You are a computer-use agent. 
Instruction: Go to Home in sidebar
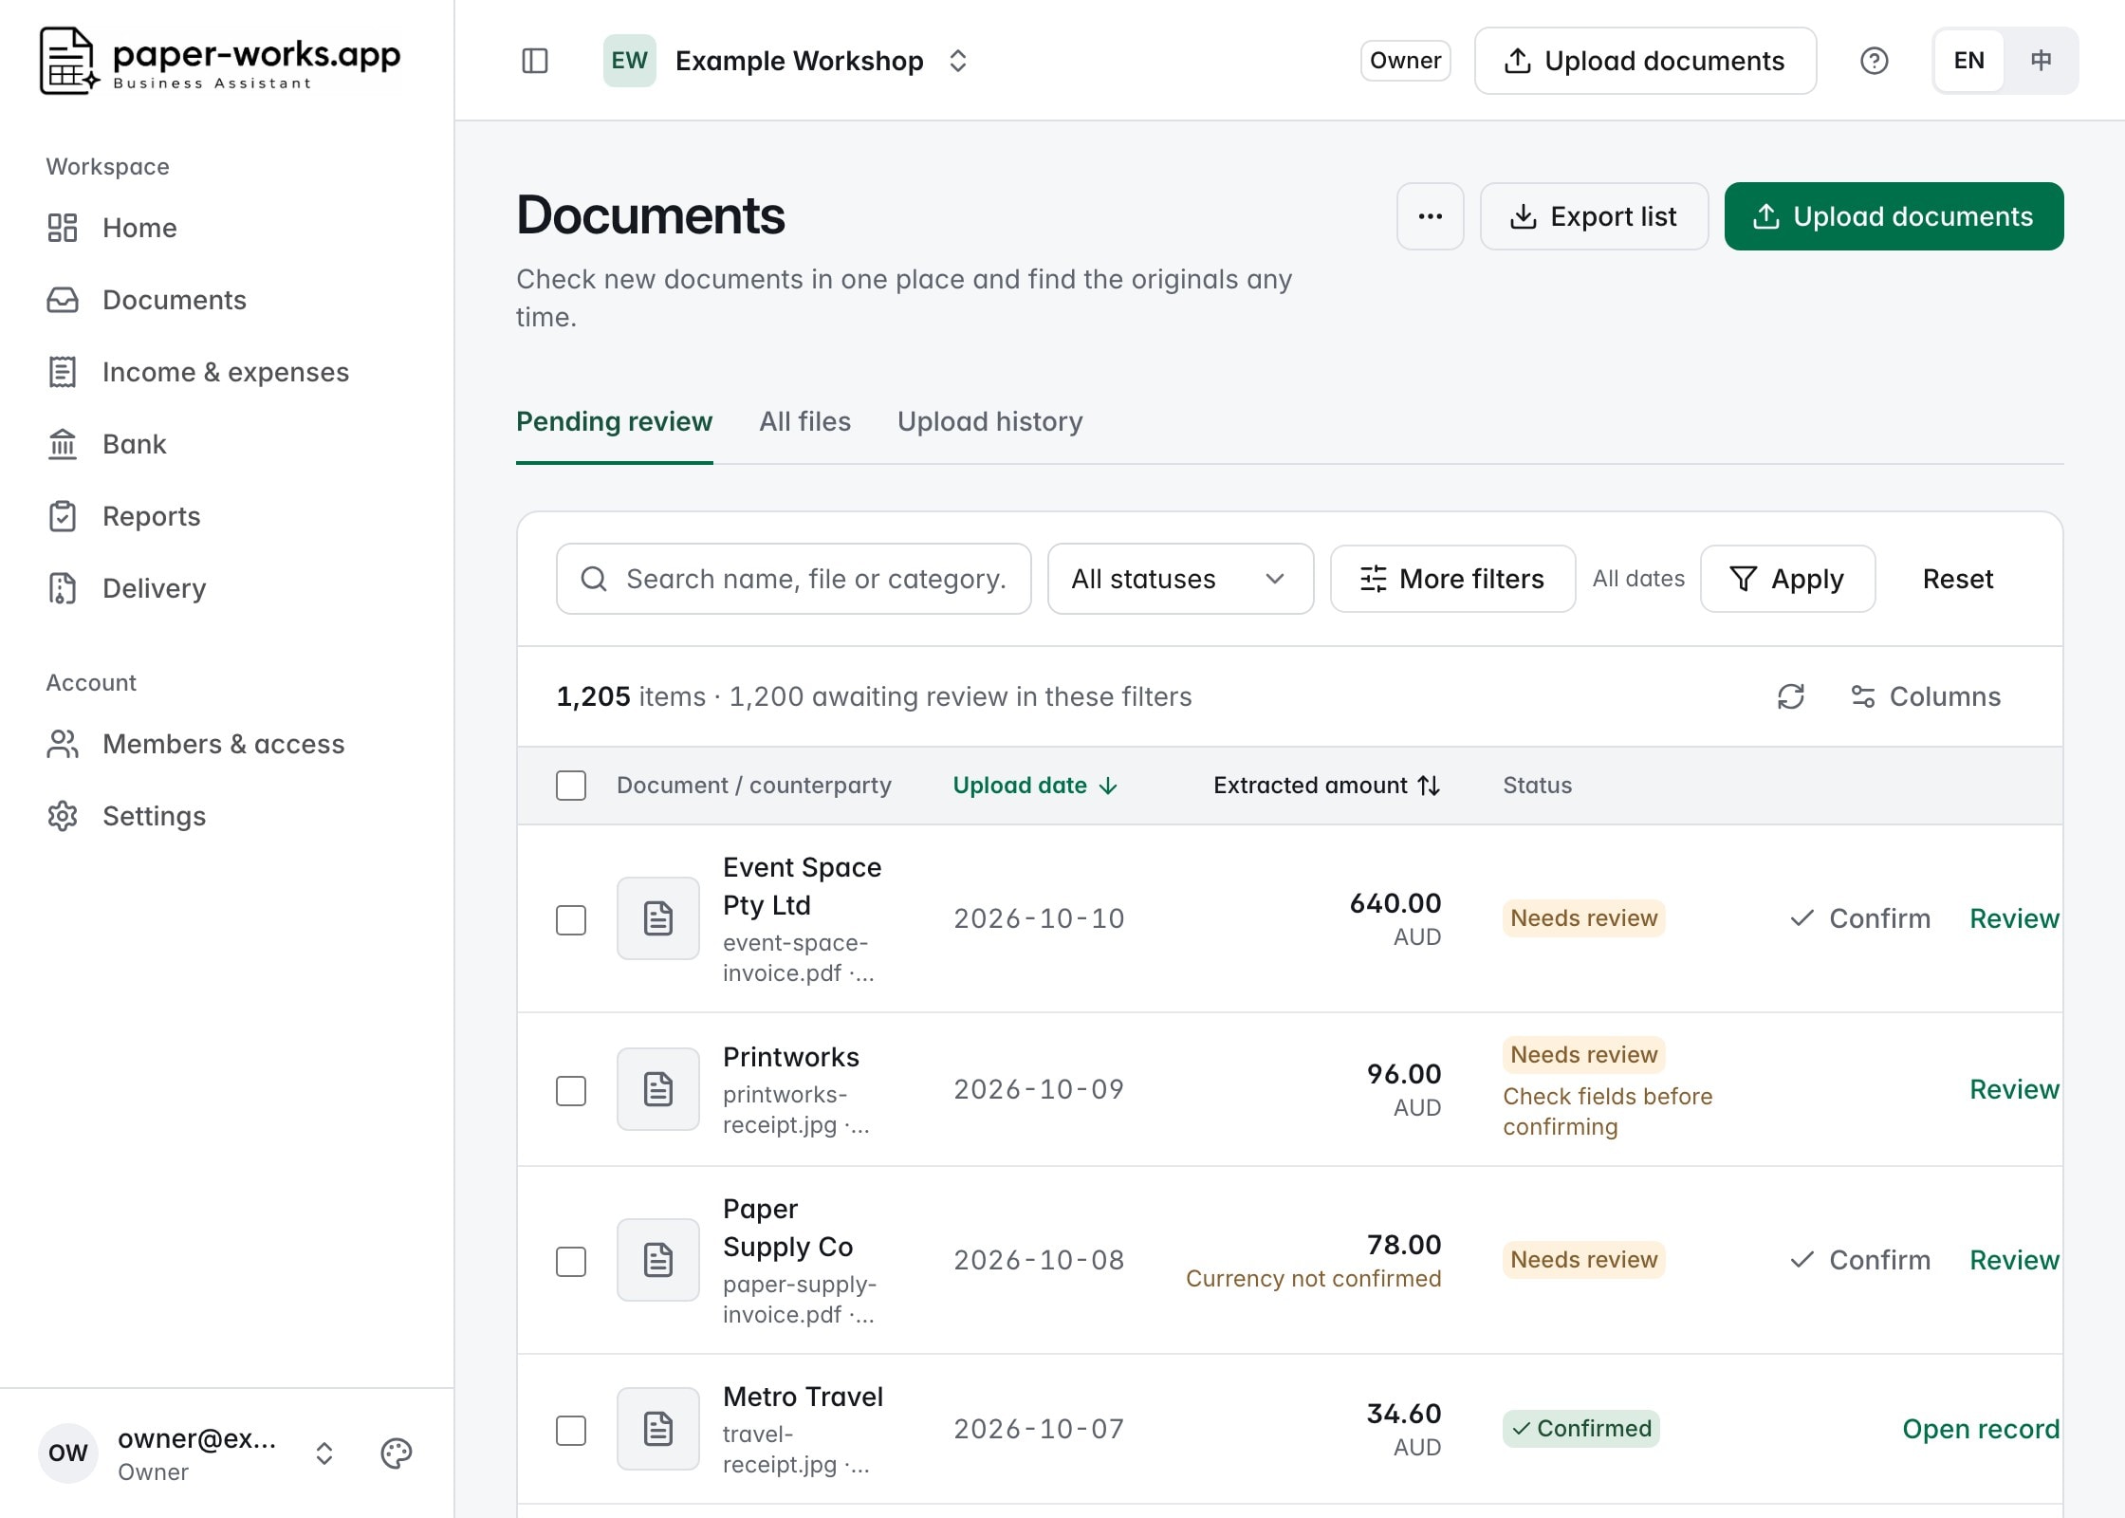[x=228, y=228]
